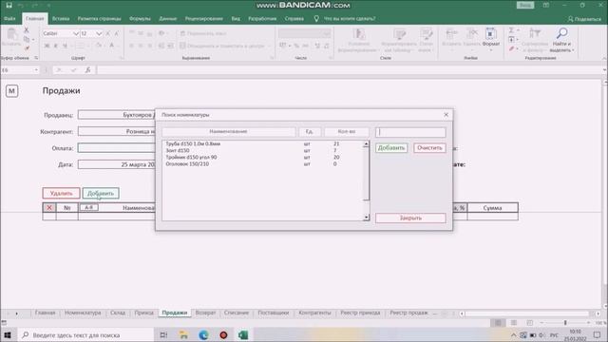Toggle Italic formatting button
The height and width of the screenshot is (342, 608).
tap(55, 46)
